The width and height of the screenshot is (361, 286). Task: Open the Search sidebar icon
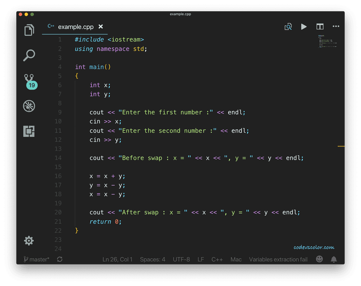click(29, 55)
